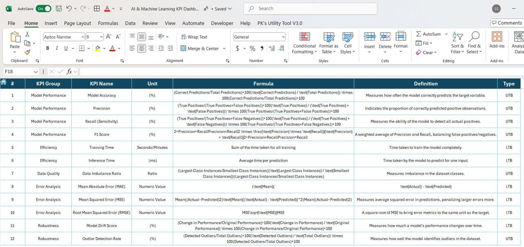Viewport: 524px width, 247px height.
Task: Open the Add-ins pane
Action: tap(497, 40)
